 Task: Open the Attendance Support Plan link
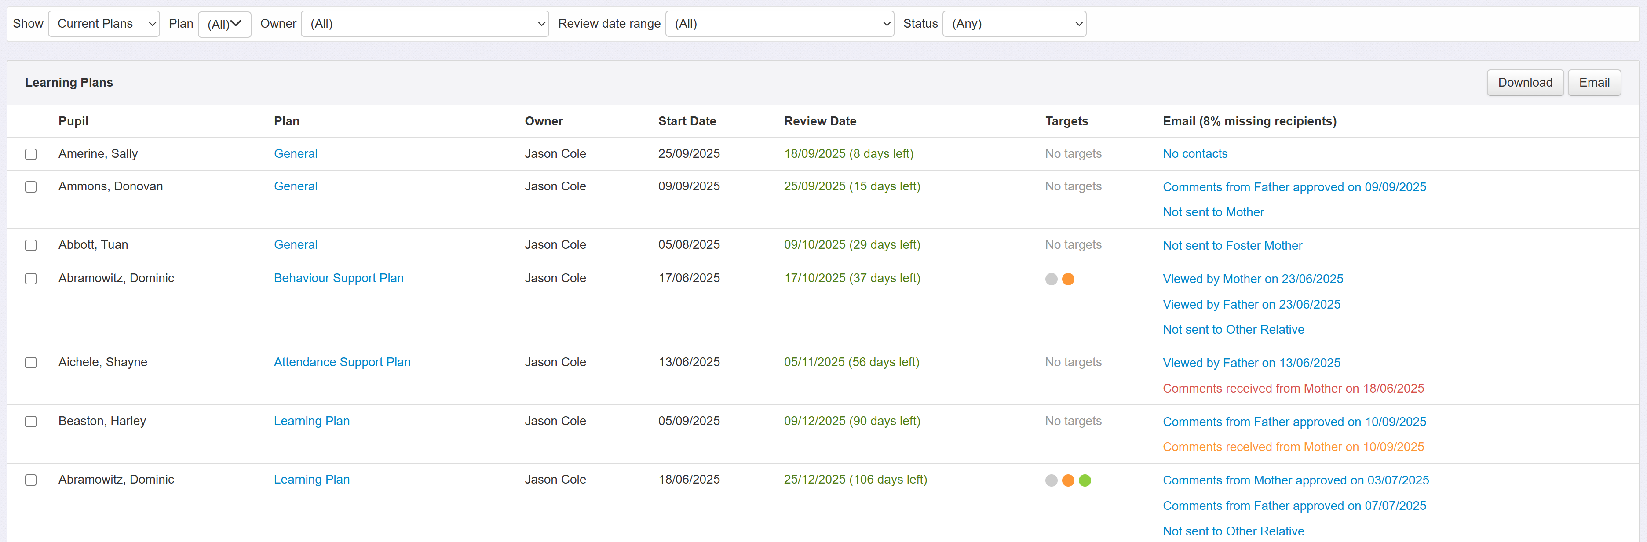point(342,362)
